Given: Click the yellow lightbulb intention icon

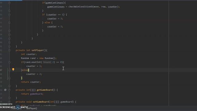Looking at the screenshot, I should pyautogui.click(x=13, y=69).
